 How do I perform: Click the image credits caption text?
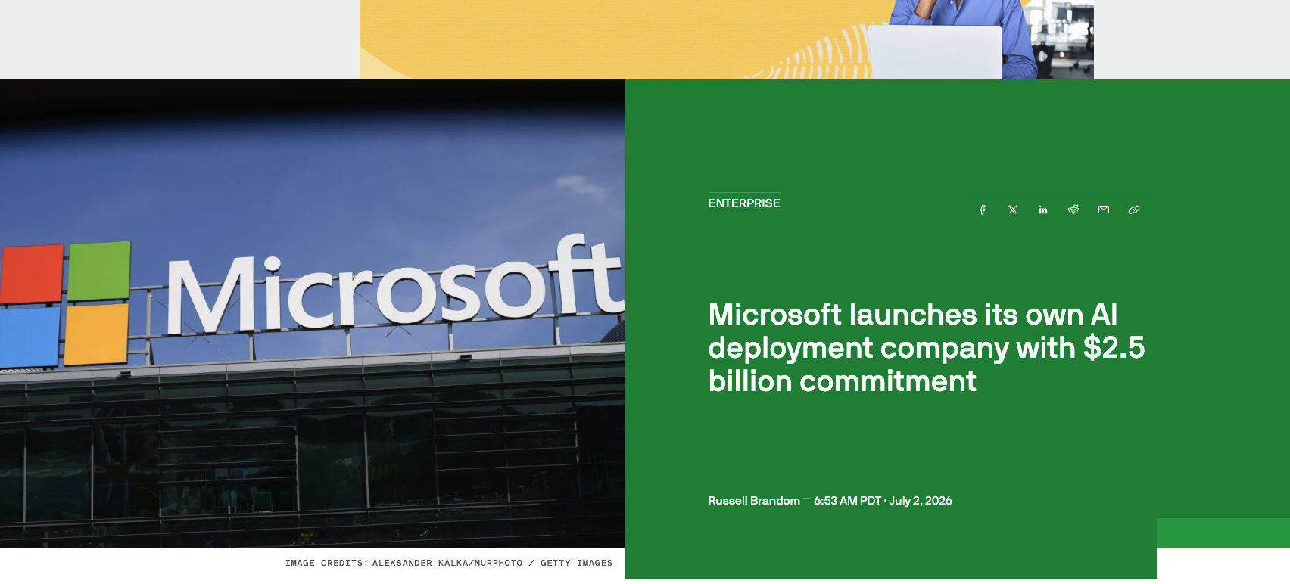(449, 563)
